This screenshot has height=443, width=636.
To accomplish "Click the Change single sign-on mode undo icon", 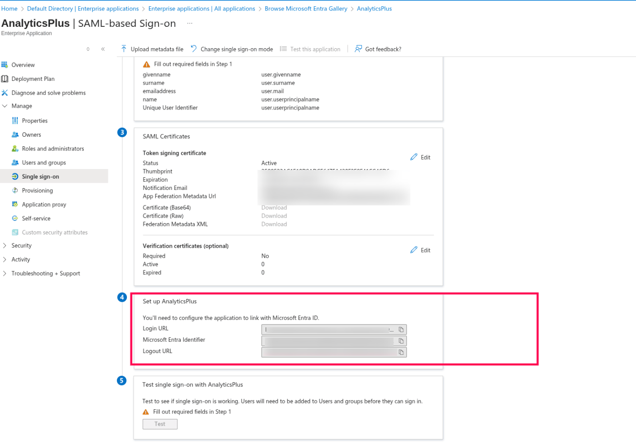I will (194, 49).
